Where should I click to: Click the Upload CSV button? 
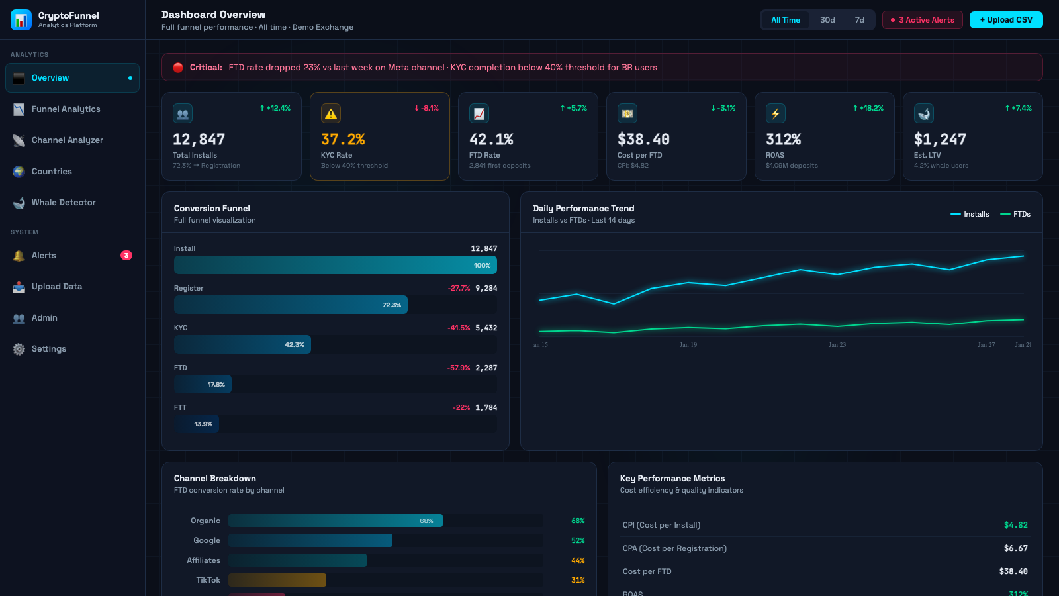click(x=1006, y=20)
